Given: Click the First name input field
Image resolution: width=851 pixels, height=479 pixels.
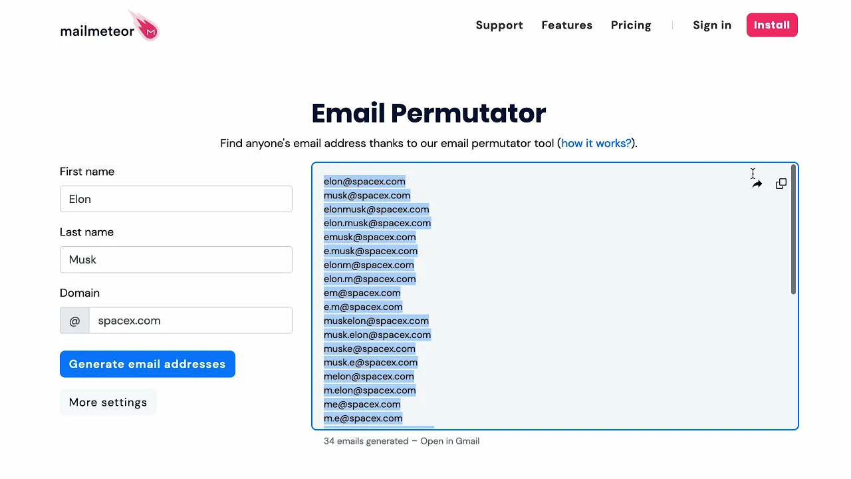Looking at the screenshot, I should 176,199.
